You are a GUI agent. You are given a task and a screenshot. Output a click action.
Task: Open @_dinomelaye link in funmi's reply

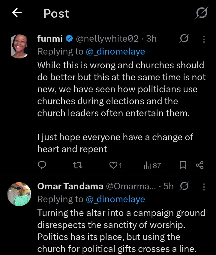click(x=115, y=52)
